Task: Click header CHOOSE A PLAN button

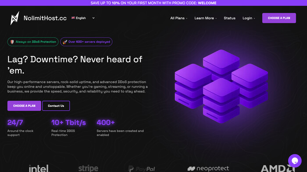Action: click(279, 18)
